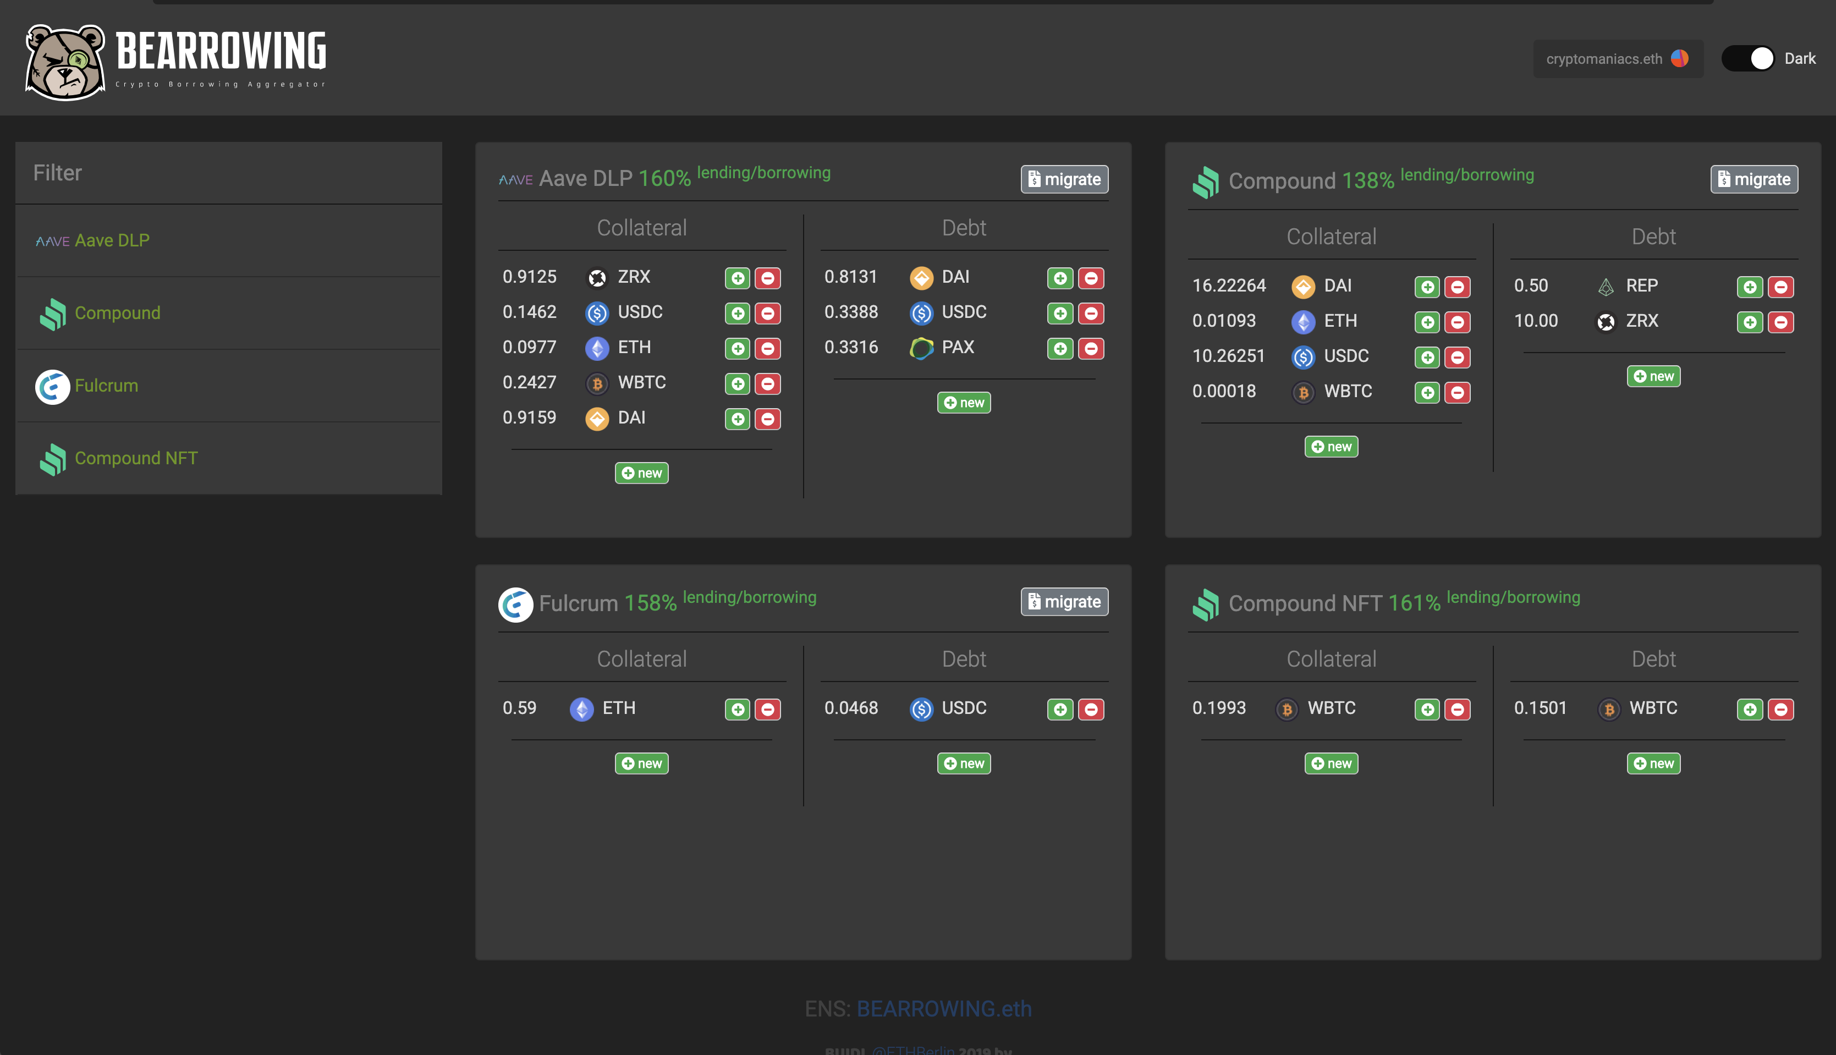
Task: Select Fulcrum in the filter list
Action: click(x=106, y=386)
